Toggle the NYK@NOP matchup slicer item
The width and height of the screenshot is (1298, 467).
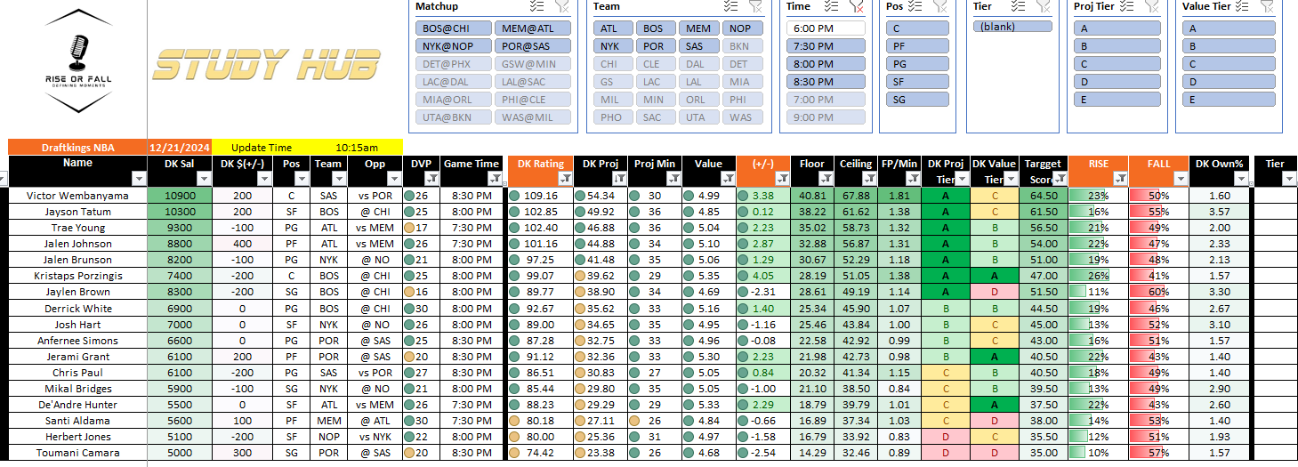pyautogui.click(x=452, y=46)
